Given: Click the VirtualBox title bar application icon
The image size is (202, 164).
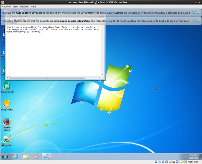Looking at the screenshot, I should pyautogui.click(x=3, y=2).
